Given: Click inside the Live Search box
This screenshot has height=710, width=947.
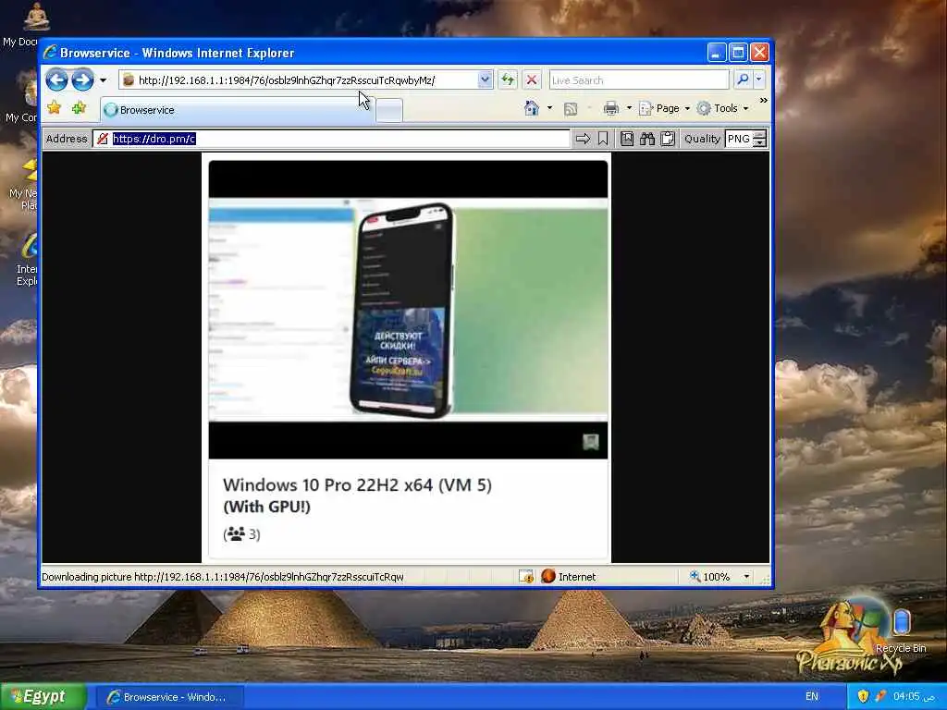Looking at the screenshot, I should [639, 80].
